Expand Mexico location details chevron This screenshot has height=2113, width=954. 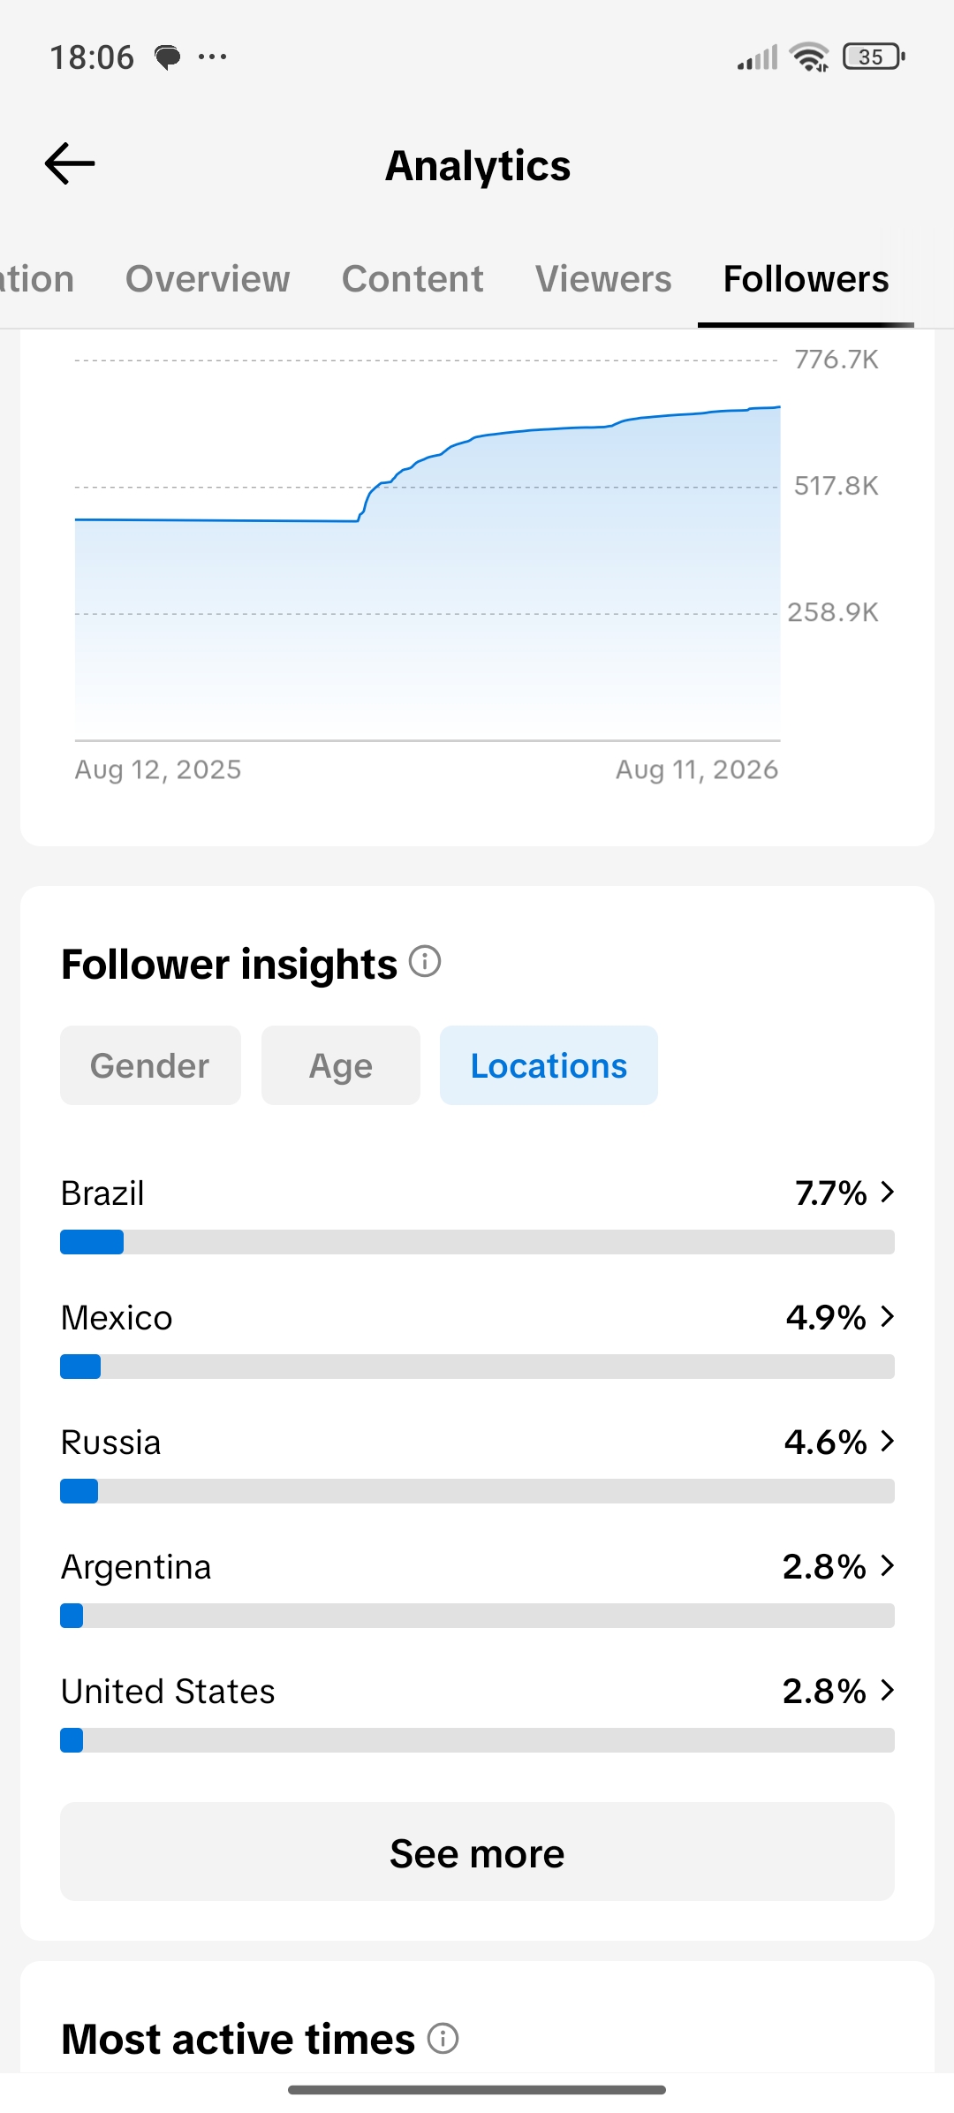click(x=888, y=1317)
